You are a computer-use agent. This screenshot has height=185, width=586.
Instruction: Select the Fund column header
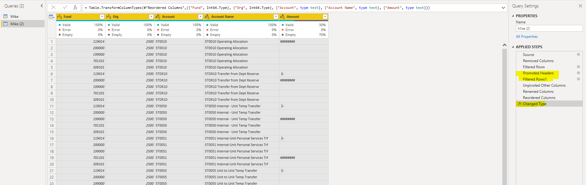(81, 17)
